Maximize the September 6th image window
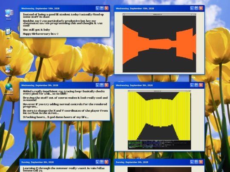Viewport: 230px width, 172px height. 196,162
